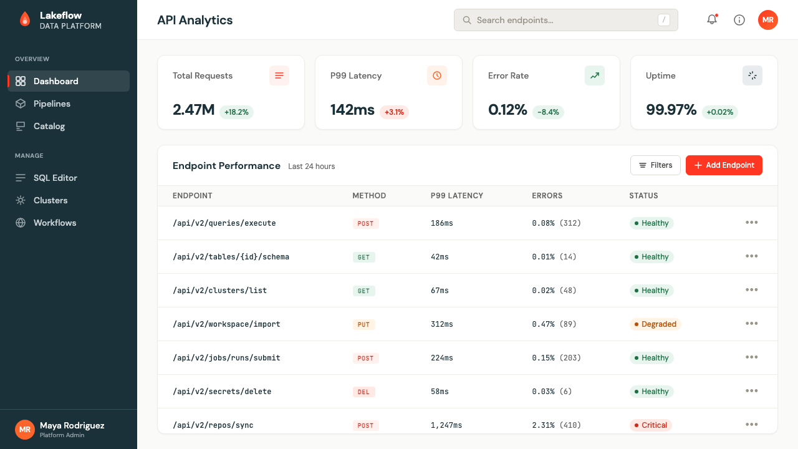798x449 pixels.
Task: Open the notifications bell
Action: (712, 20)
